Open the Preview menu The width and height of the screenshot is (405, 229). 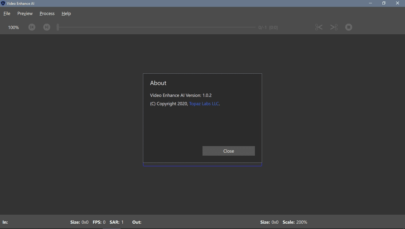pyautogui.click(x=25, y=13)
